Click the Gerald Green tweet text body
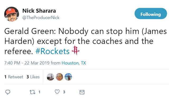The width and height of the screenshot is (169, 98). click(86, 41)
